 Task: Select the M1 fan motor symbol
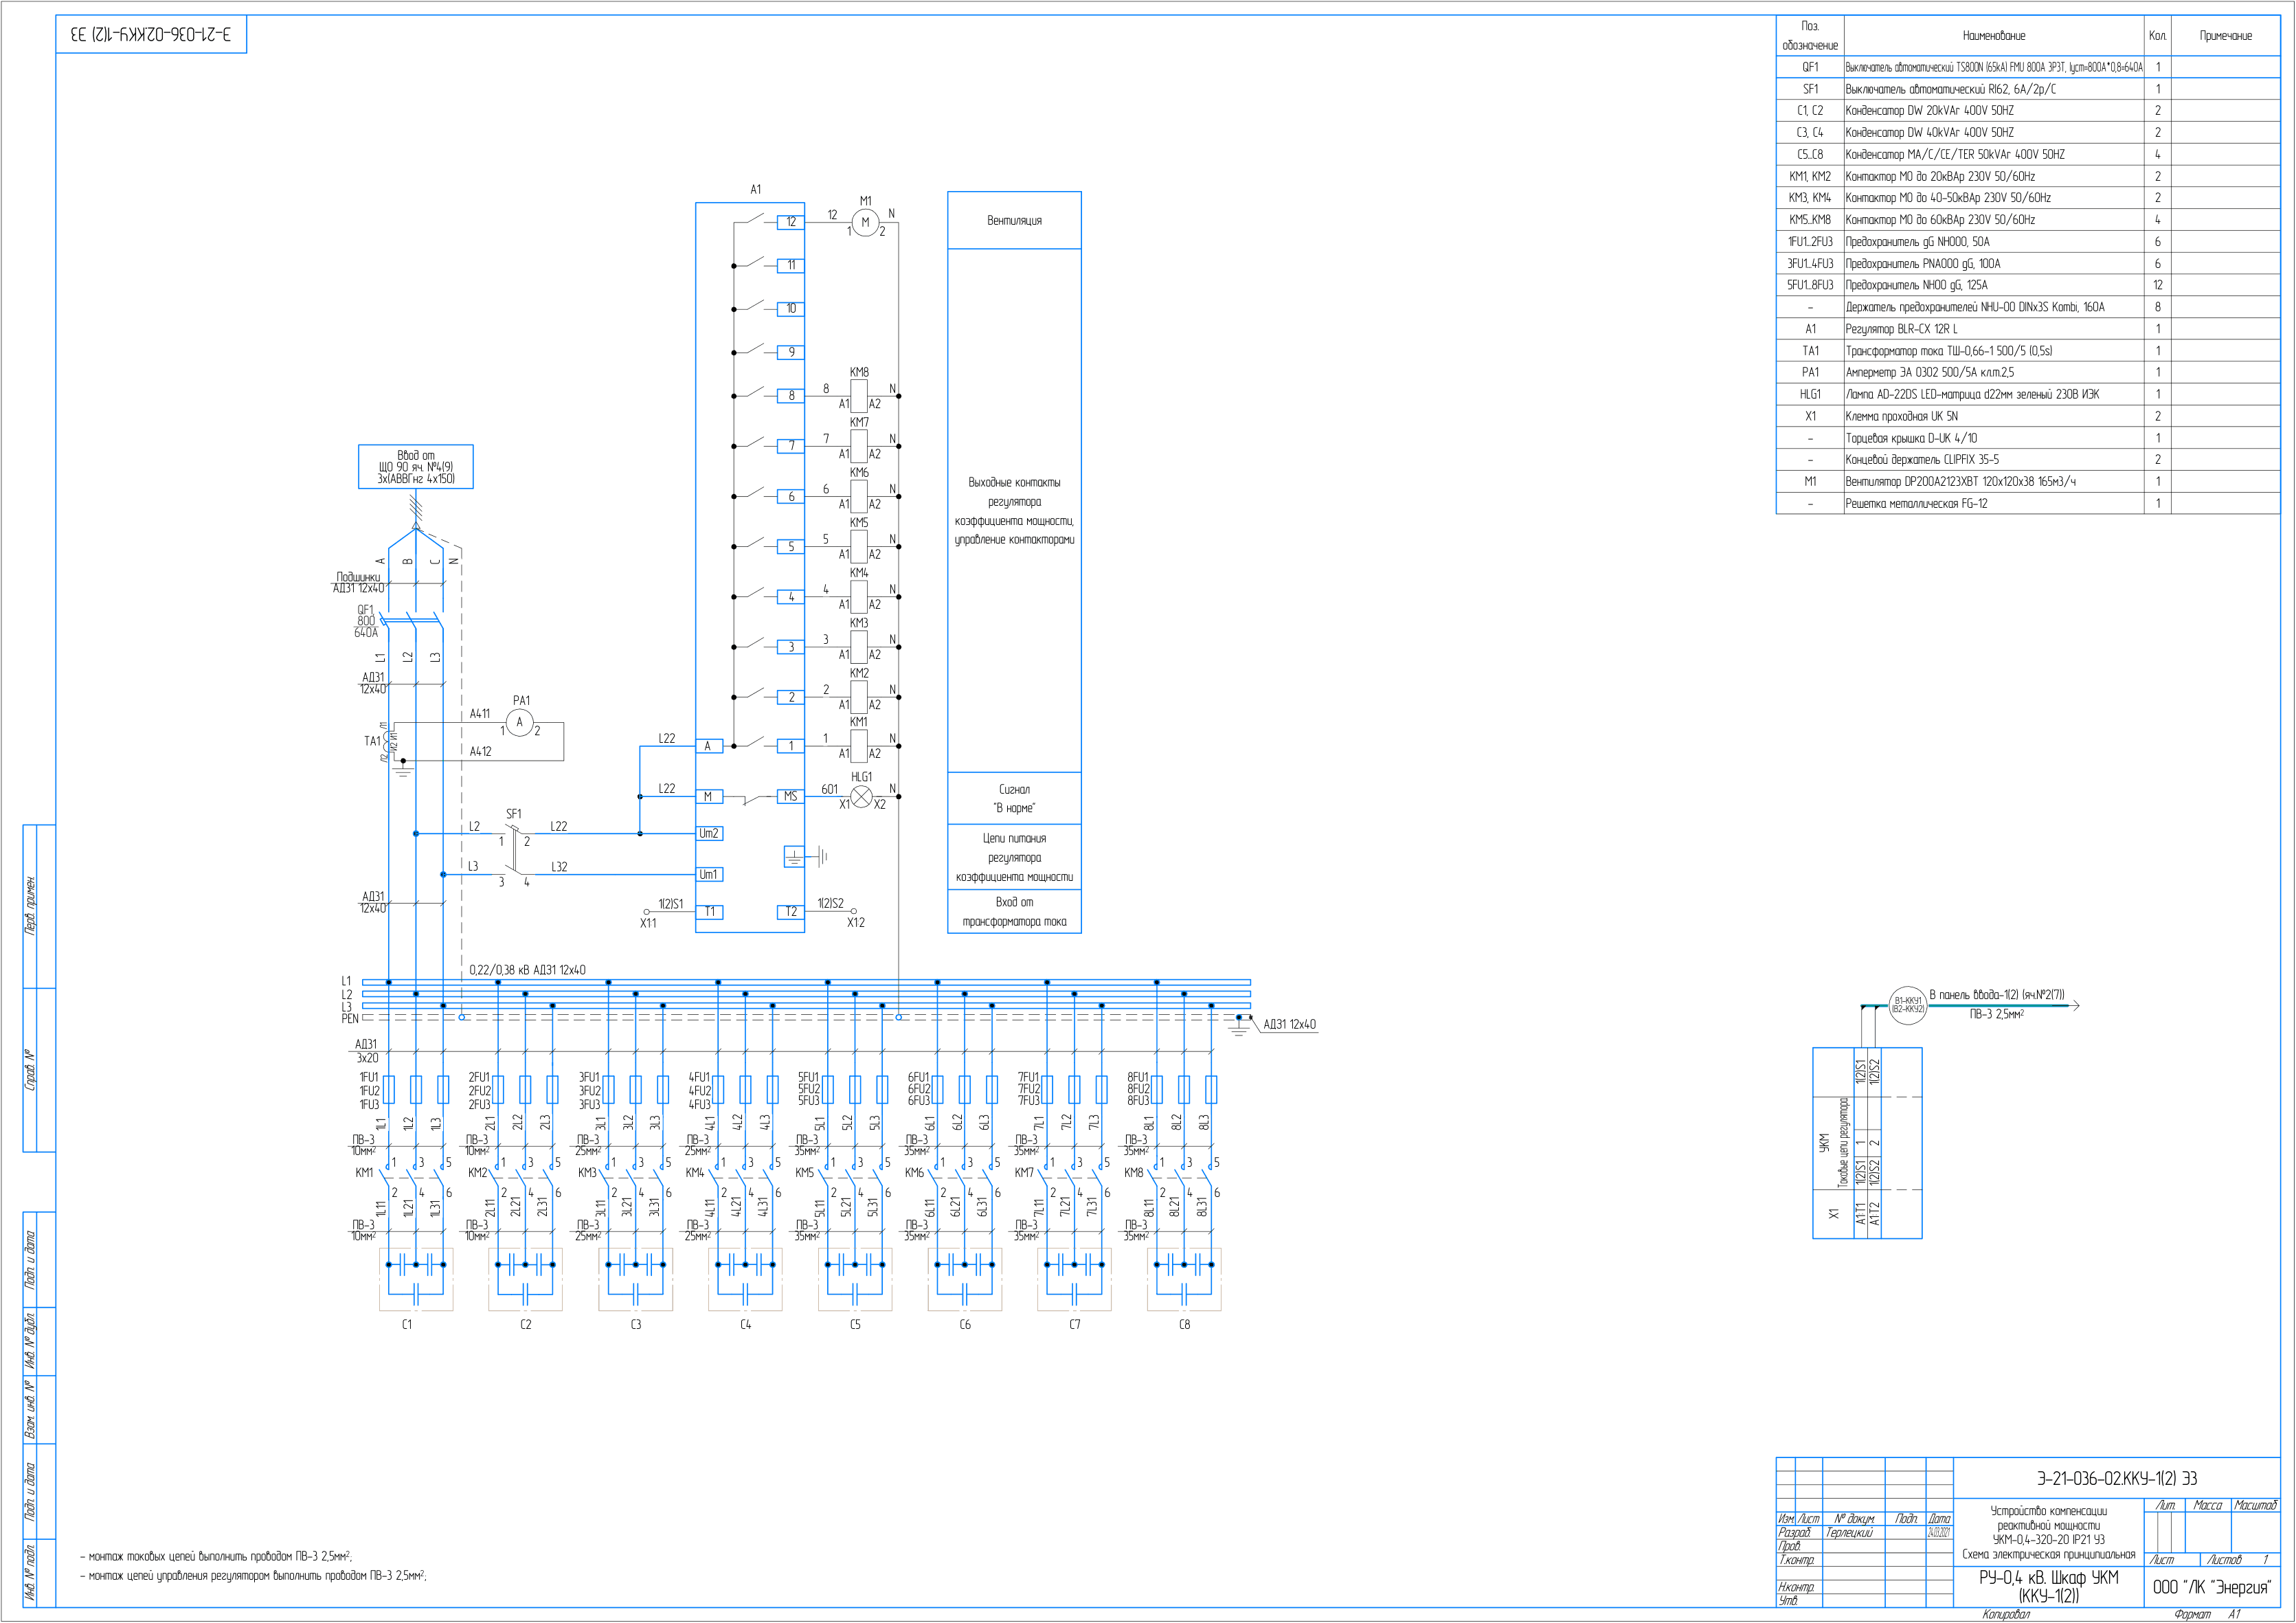pyautogui.click(x=865, y=222)
